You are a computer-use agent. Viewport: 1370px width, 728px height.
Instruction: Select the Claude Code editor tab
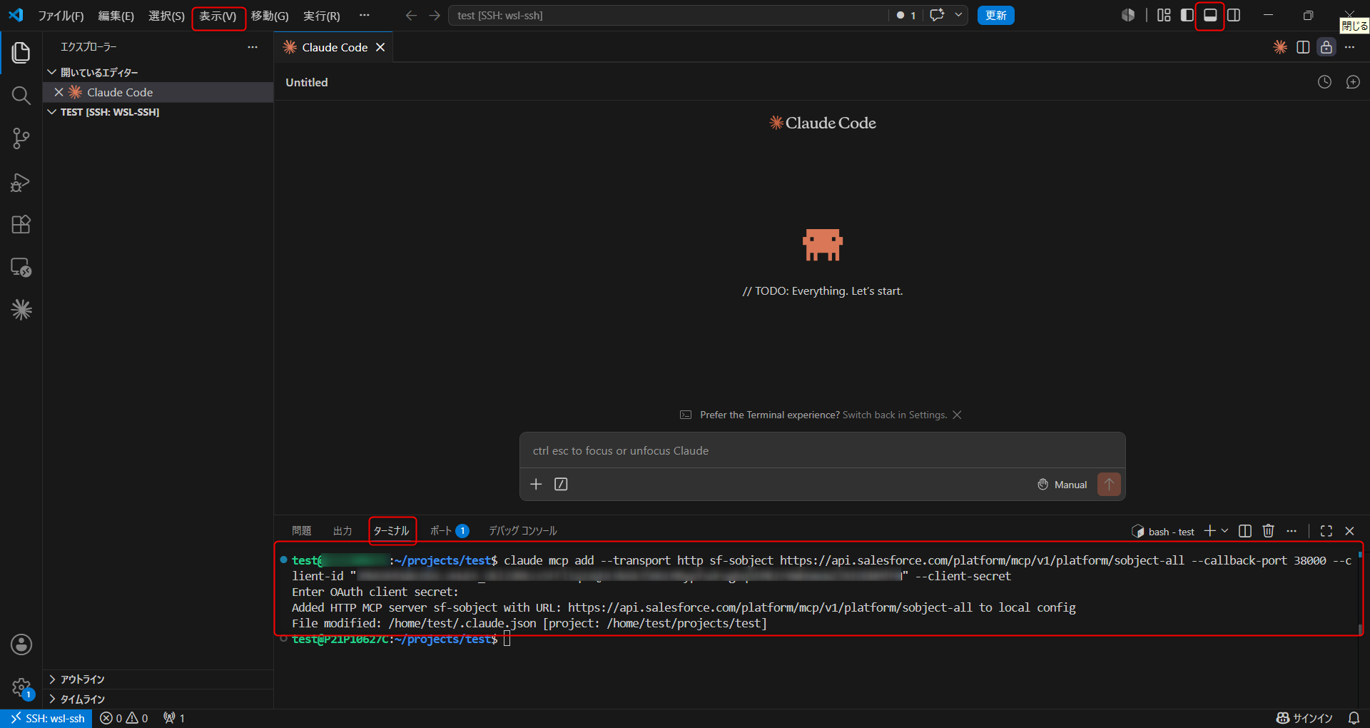coord(335,47)
